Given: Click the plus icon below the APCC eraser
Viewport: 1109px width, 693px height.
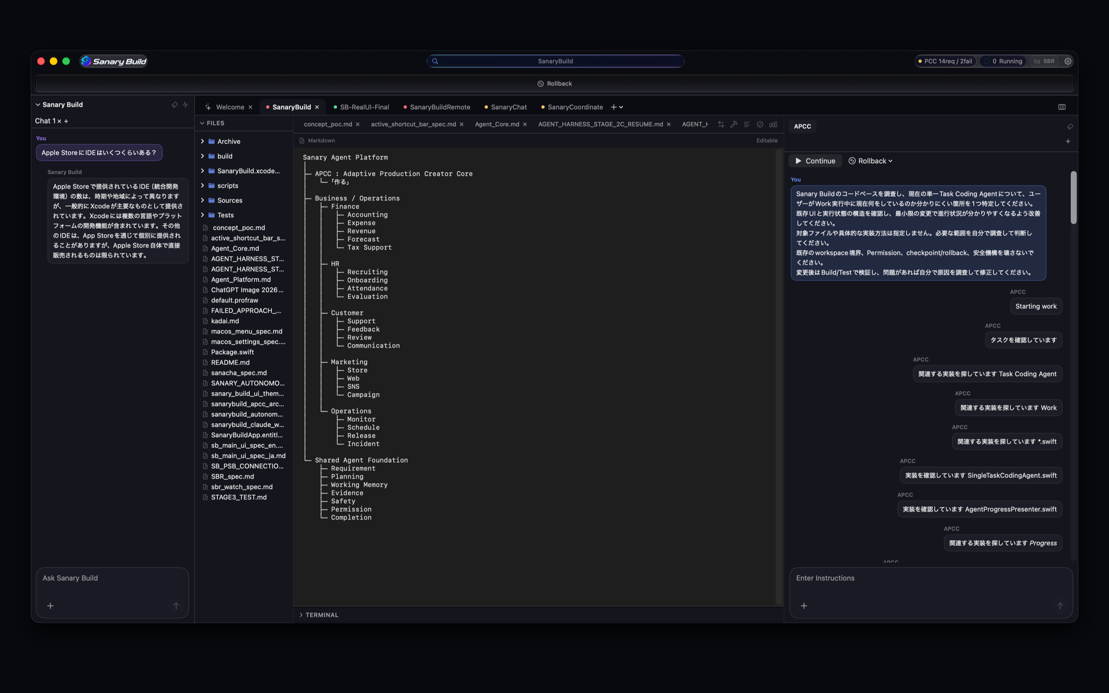Looking at the screenshot, I should pyautogui.click(x=1068, y=141).
